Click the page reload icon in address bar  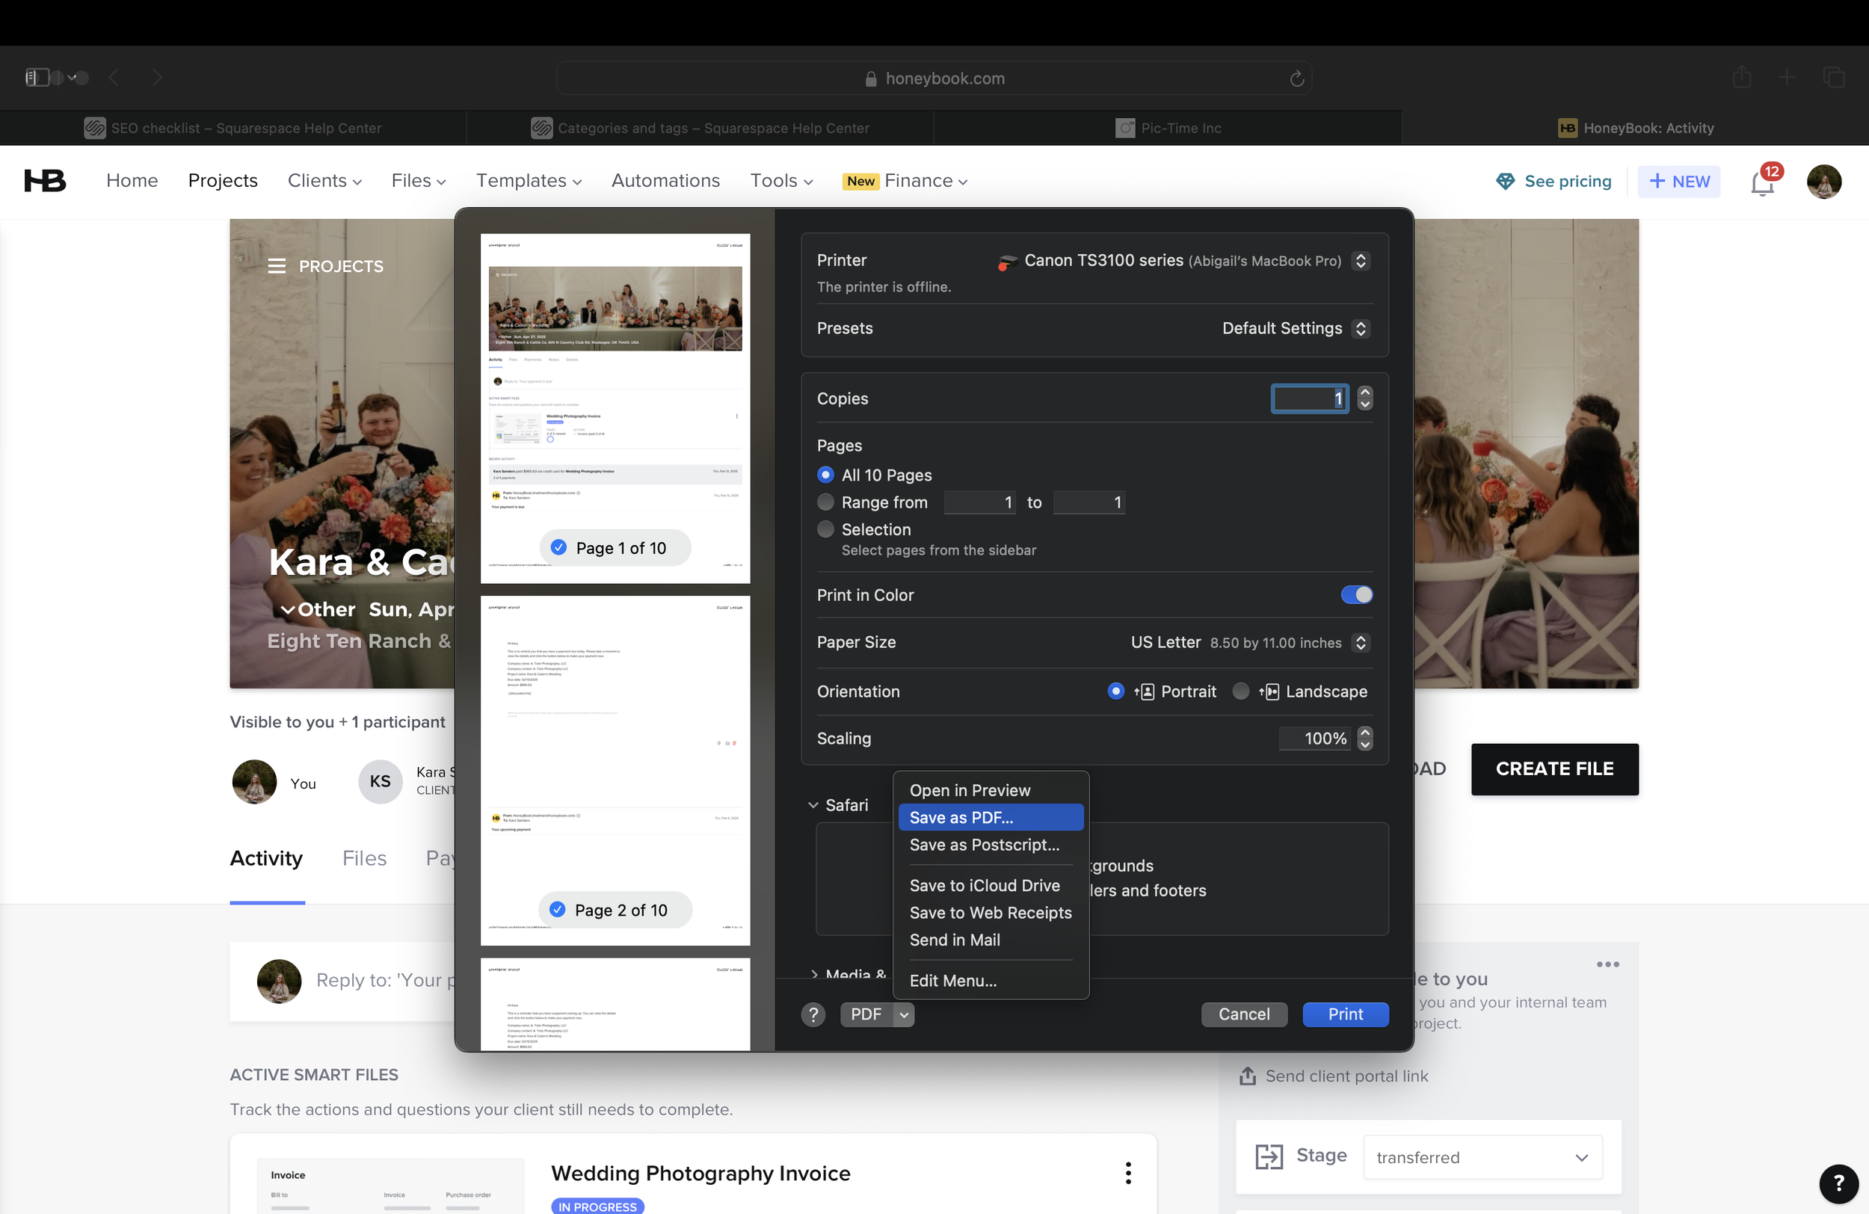pos(1296,78)
